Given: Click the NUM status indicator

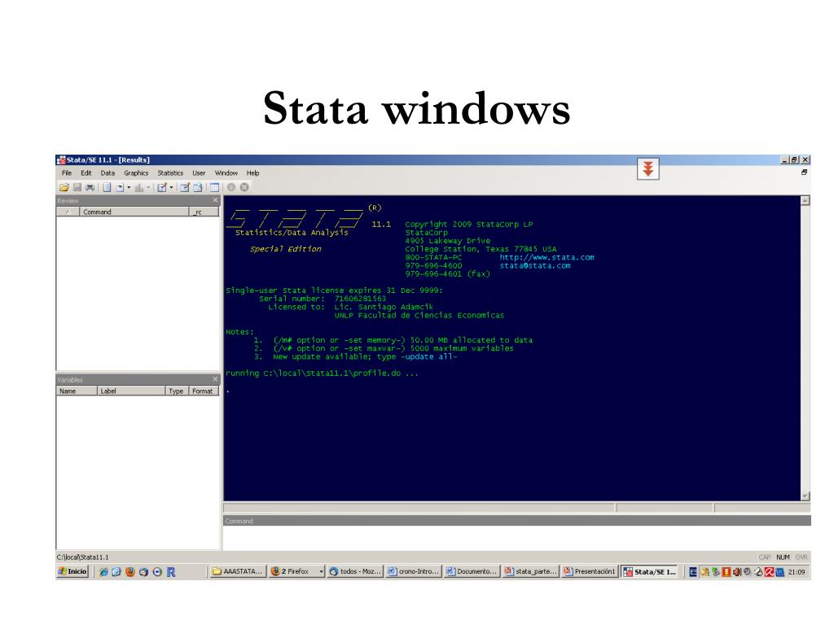Looking at the screenshot, I should click(783, 557).
